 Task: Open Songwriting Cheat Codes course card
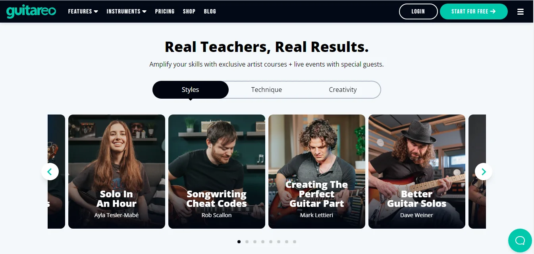tap(217, 172)
